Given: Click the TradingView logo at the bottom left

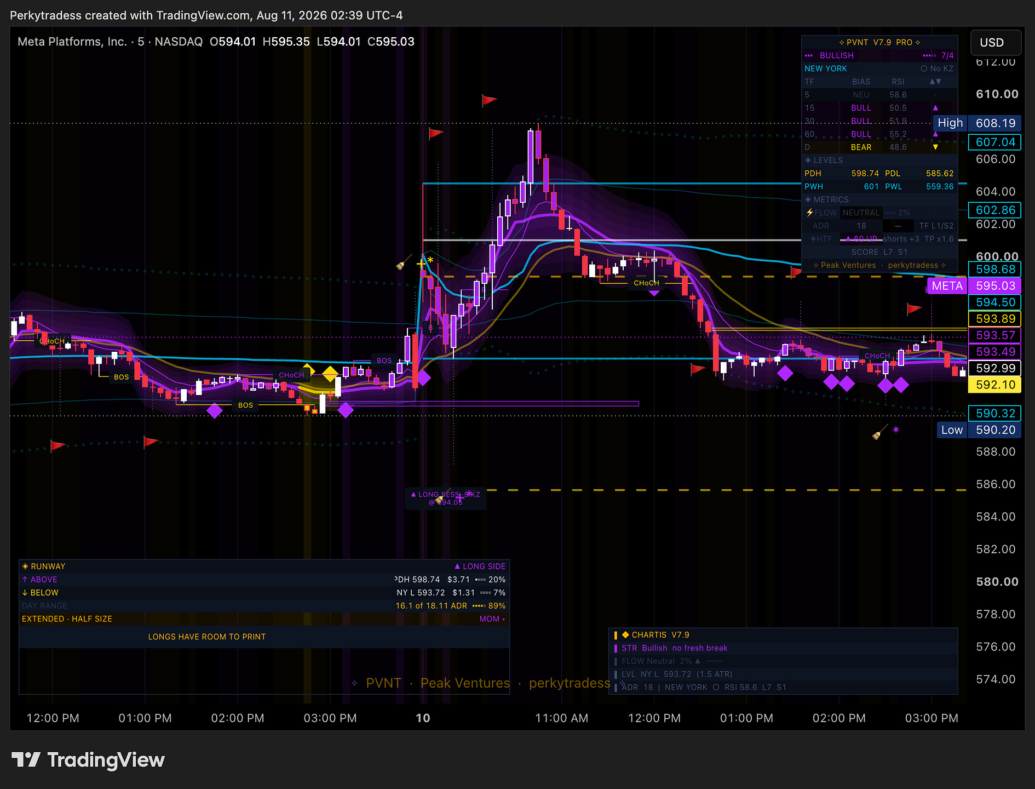Looking at the screenshot, I should coord(88,760).
